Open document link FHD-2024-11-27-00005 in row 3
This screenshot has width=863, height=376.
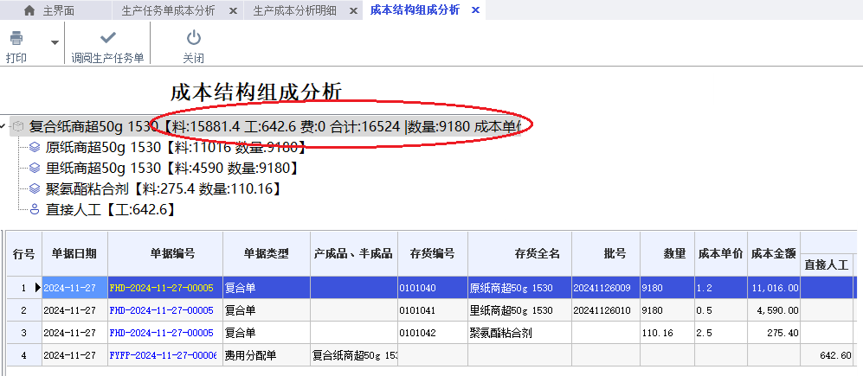161,333
